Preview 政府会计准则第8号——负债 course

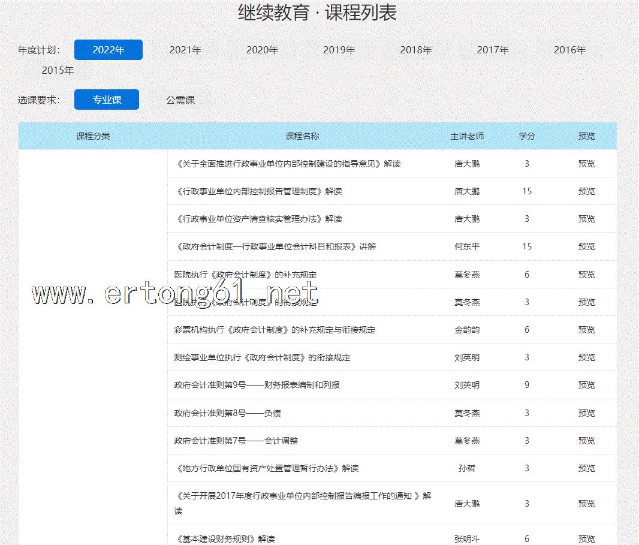(586, 413)
